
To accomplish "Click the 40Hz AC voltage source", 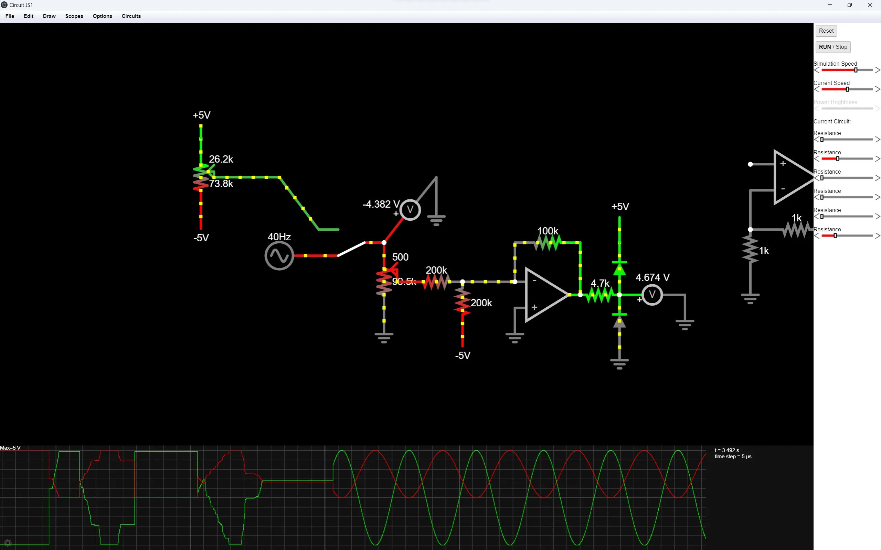I will pyautogui.click(x=279, y=255).
